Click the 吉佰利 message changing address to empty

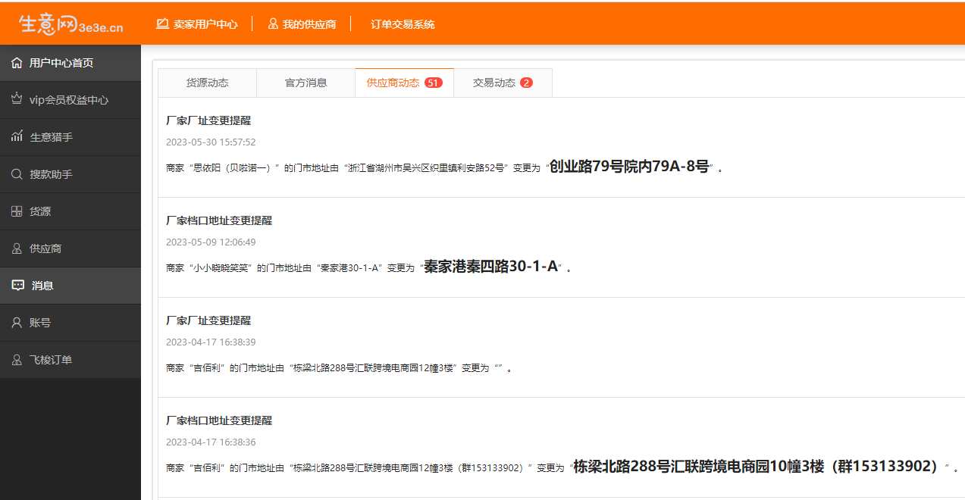pos(339,368)
